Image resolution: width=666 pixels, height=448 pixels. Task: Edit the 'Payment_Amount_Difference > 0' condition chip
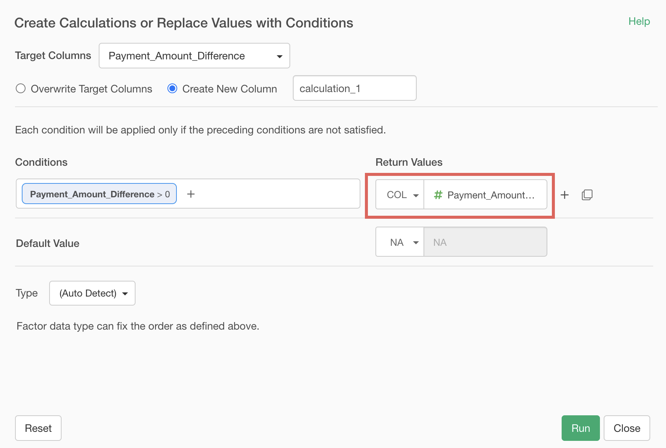[x=99, y=194]
